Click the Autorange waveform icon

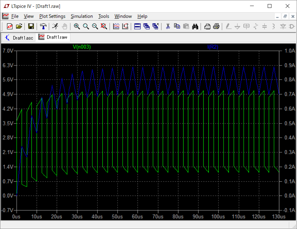coord(116,26)
